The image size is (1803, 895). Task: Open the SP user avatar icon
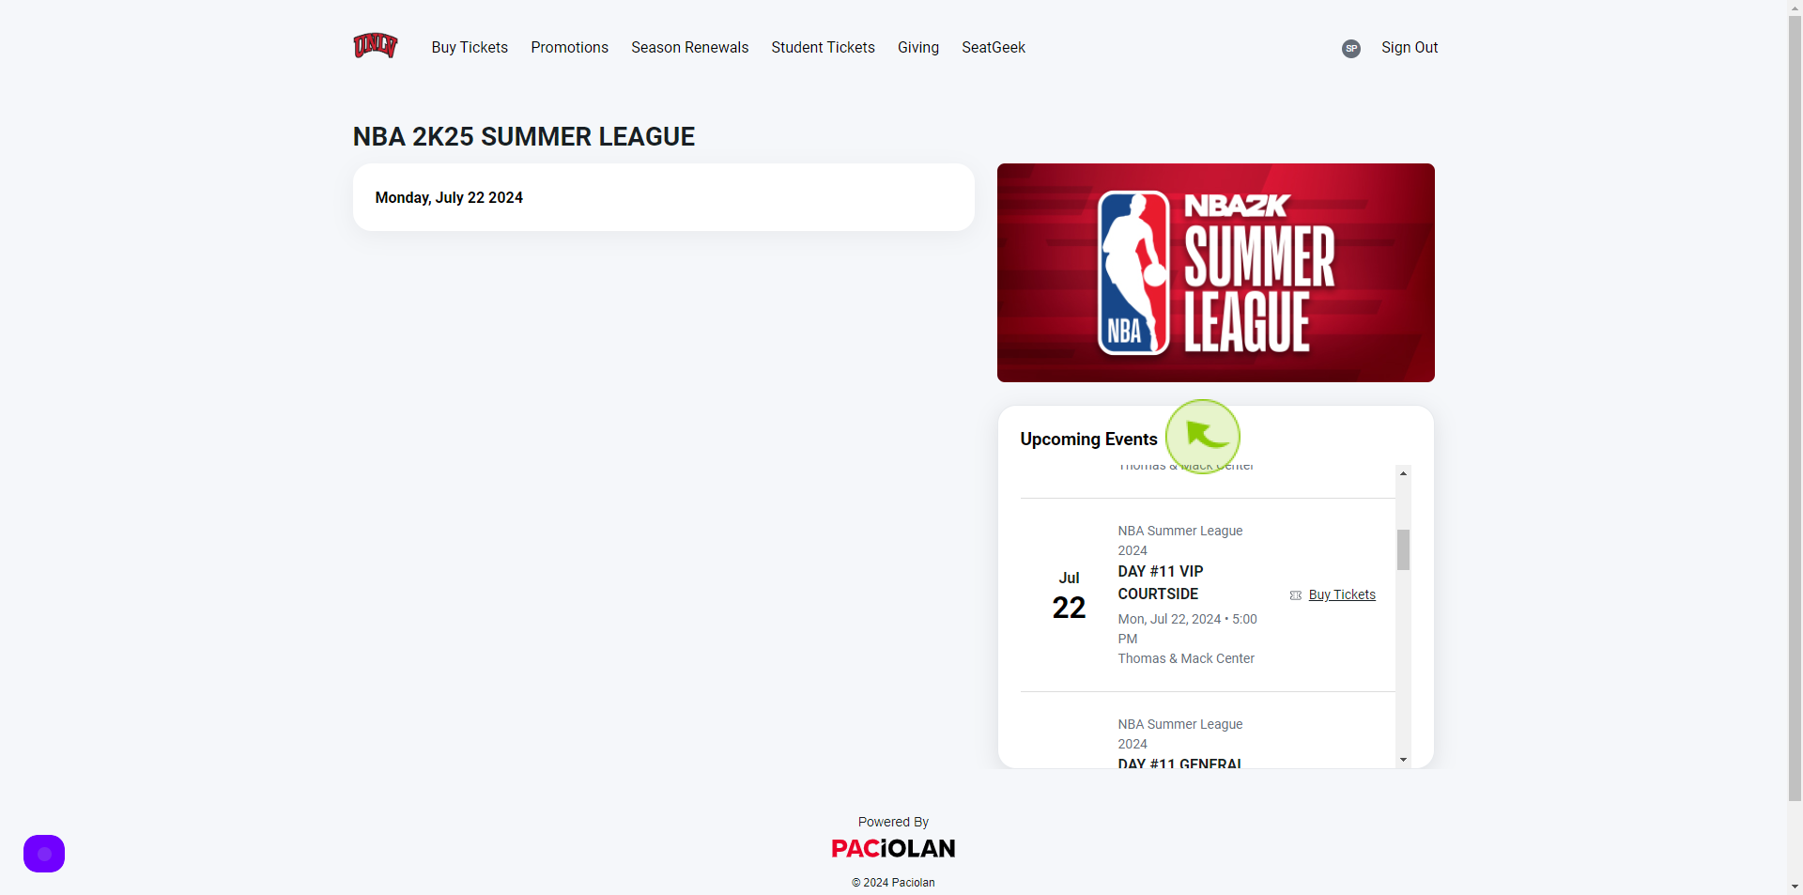1351,49
